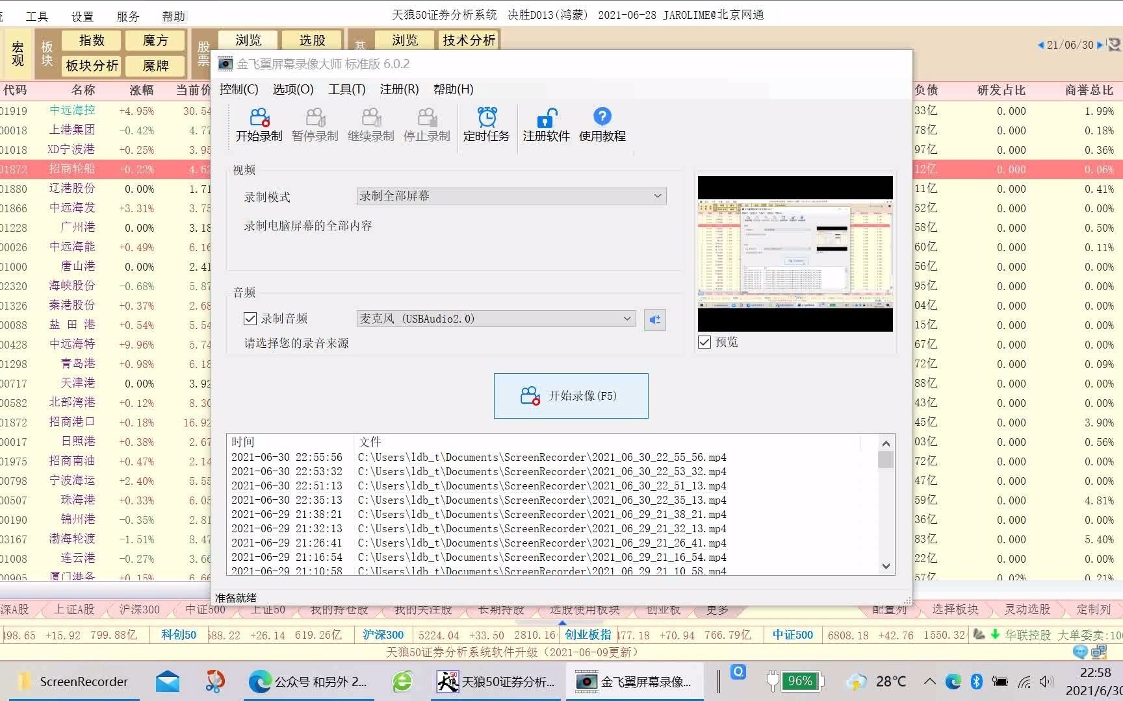This screenshot has height=701, width=1123.
Task: Click the volume speaker tray icon
Action: pyautogui.click(x=1046, y=681)
